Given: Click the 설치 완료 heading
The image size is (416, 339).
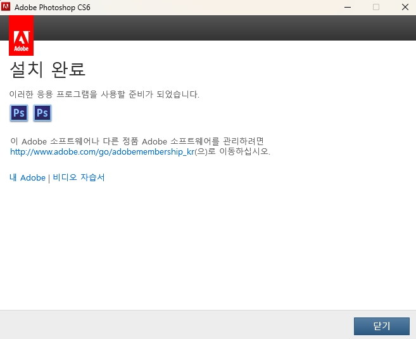Looking at the screenshot, I should pos(47,70).
